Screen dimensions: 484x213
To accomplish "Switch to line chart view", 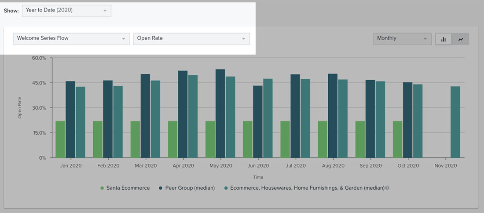I will [x=460, y=39].
